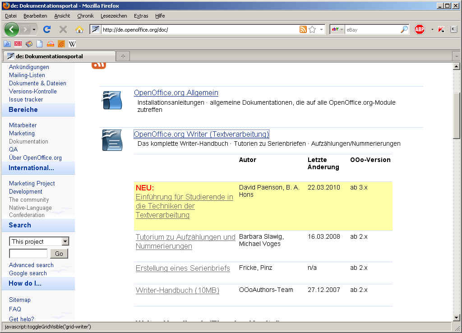The image size is (462, 333).
Task: Open the Datei menu
Action: 11,16
